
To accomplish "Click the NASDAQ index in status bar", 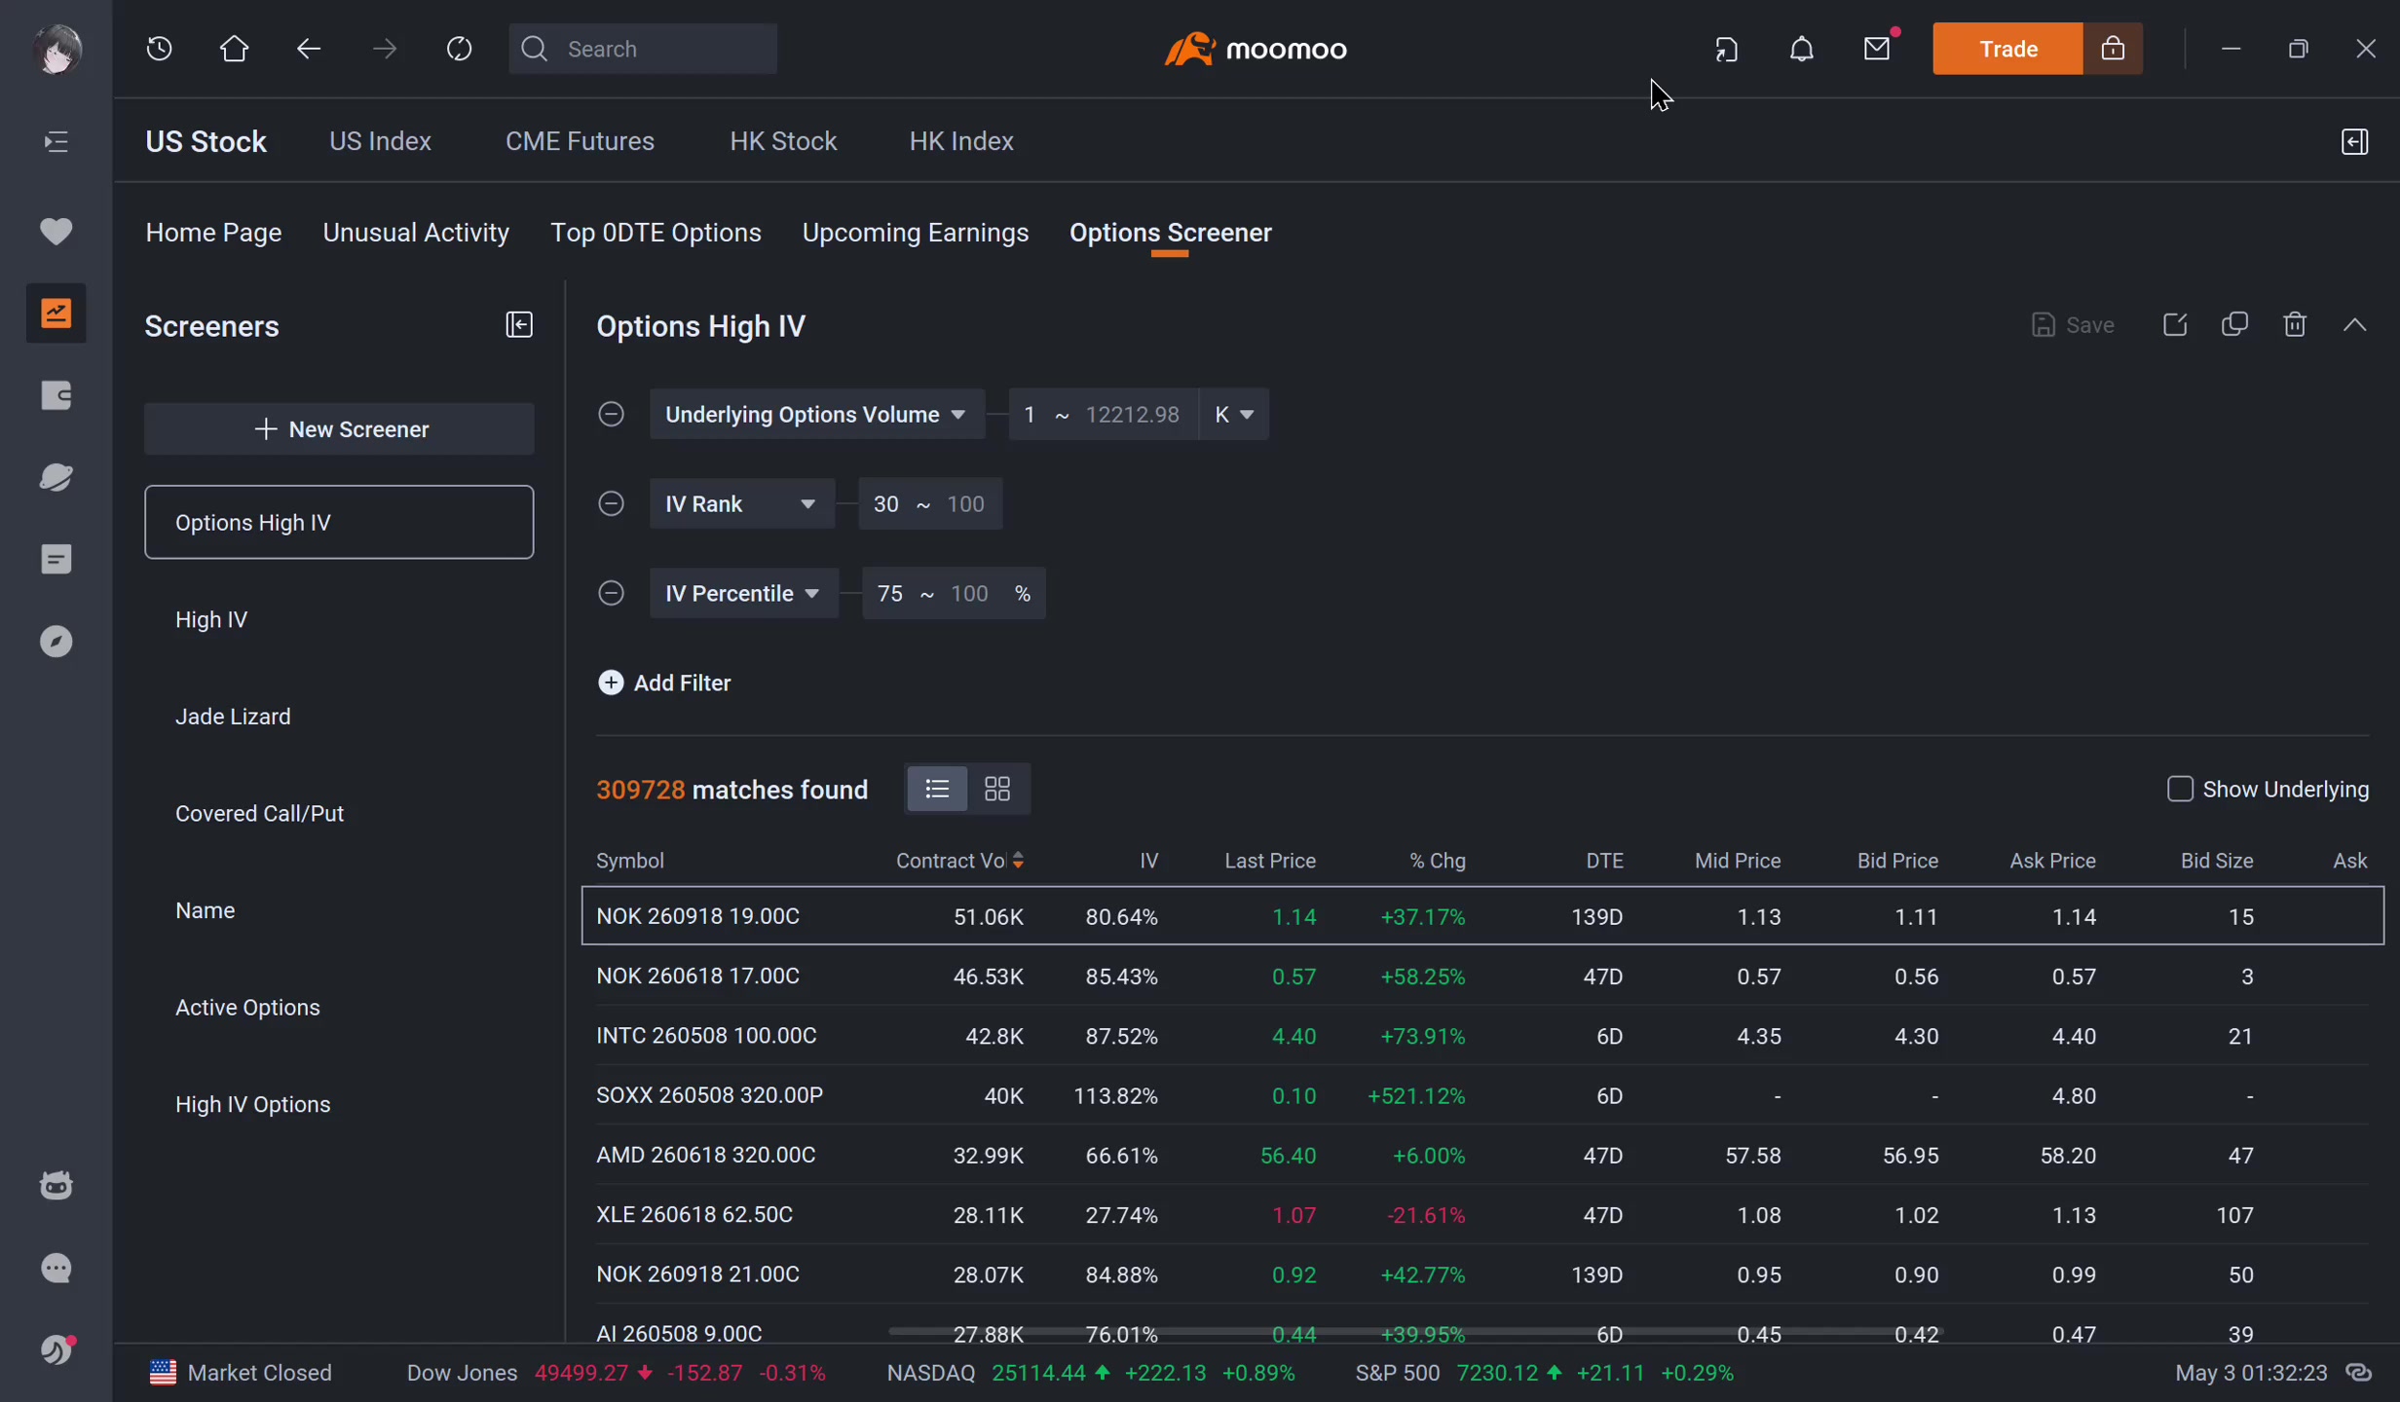I will (1091, 1373).
